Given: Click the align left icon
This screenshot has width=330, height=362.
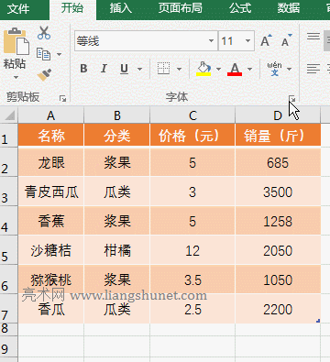Looking at the screenshot, I should point(313,69).
